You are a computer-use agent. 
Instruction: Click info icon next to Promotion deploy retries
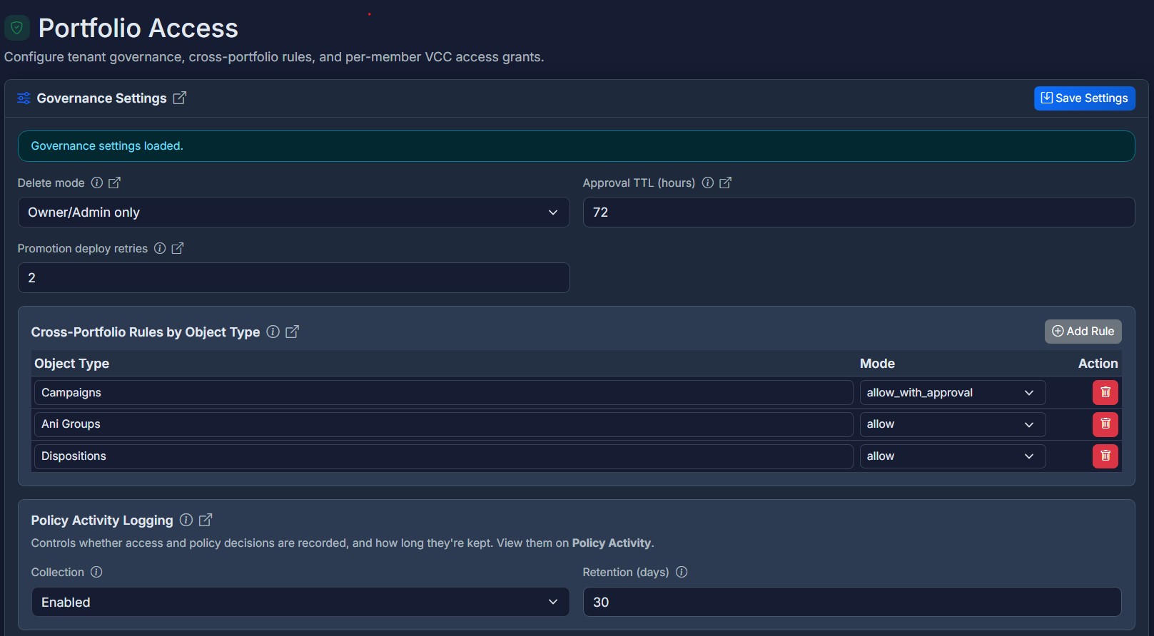(160, 248)
